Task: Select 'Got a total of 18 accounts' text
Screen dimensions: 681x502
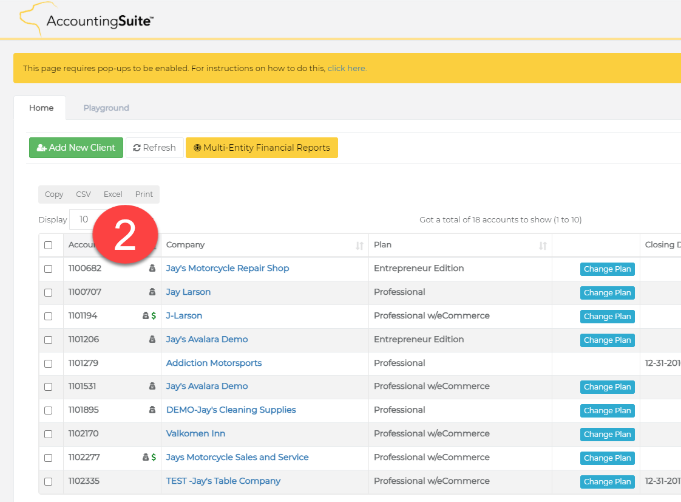Action: pos(500,219)
